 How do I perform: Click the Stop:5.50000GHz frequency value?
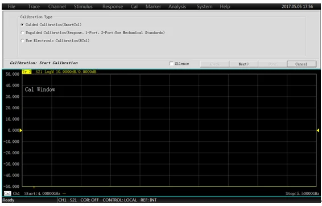pos(302,193)
